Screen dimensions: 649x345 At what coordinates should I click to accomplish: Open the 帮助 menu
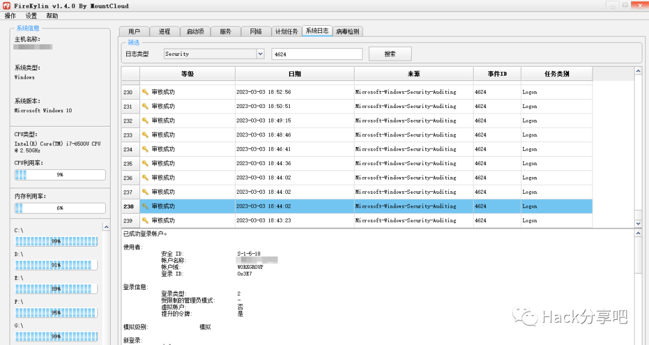(x=52, y=16)
